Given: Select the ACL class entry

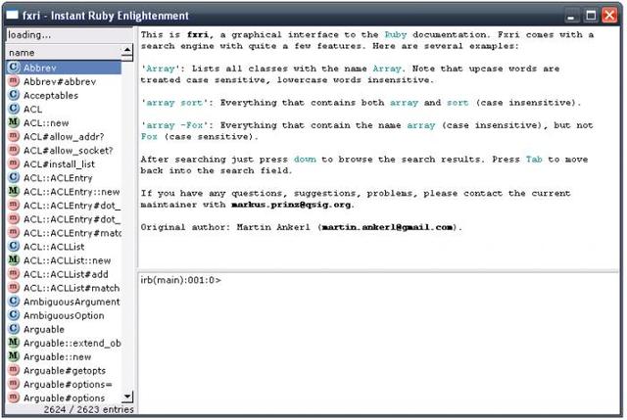Looking at the screenshot, I should (64, 109).
